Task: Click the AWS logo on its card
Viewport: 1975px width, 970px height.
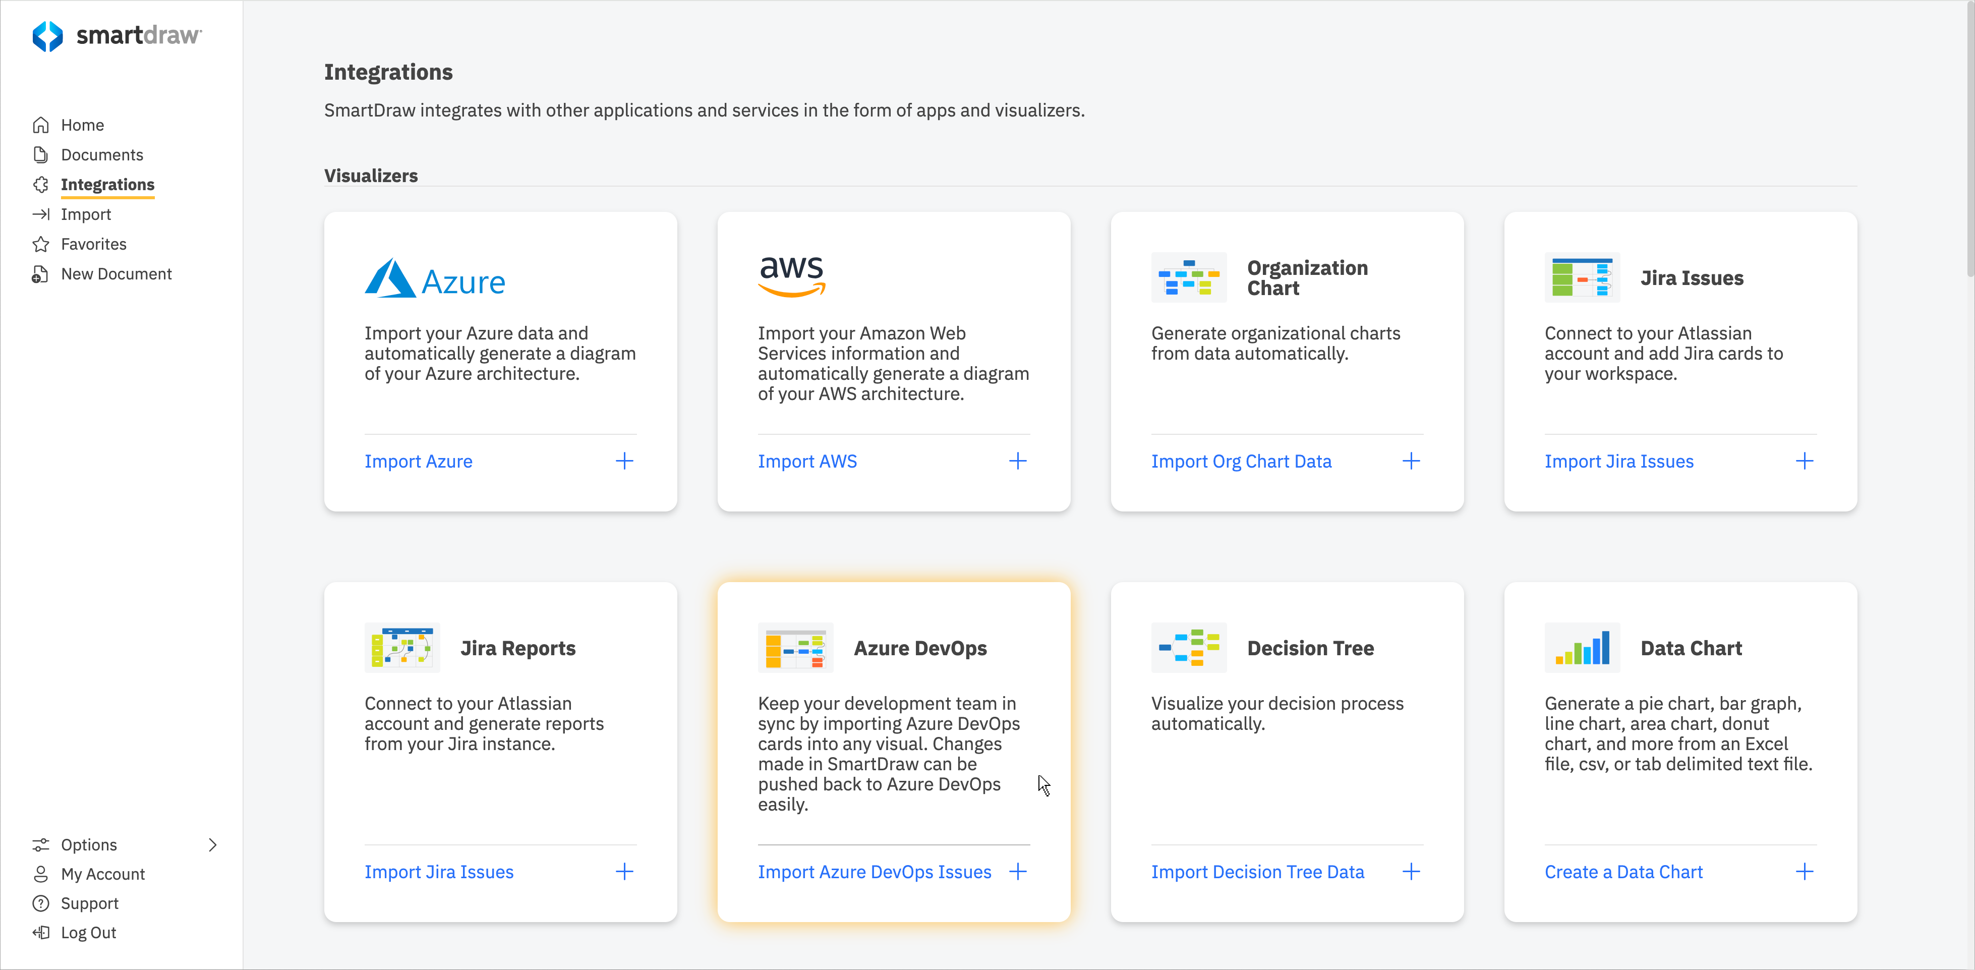Action: click(x=791, y=276)
